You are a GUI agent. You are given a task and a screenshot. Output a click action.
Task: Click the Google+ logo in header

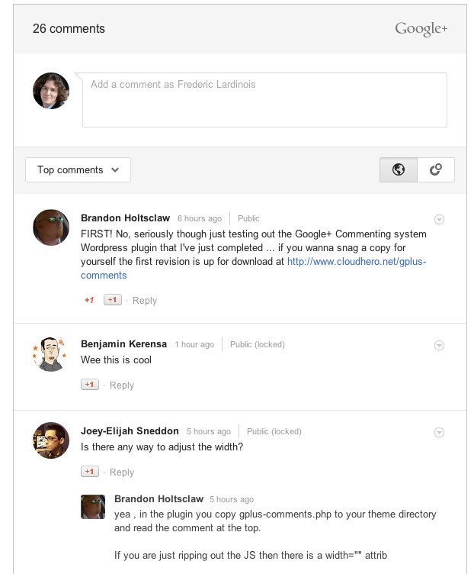pyautogui.click(x=421, y=29)
